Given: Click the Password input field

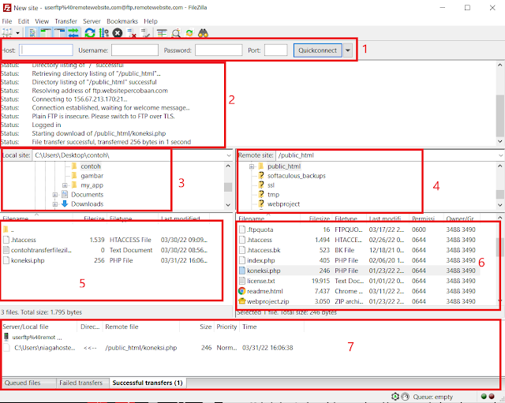Looking at the screenshot, I should click(x=219, y=50).
